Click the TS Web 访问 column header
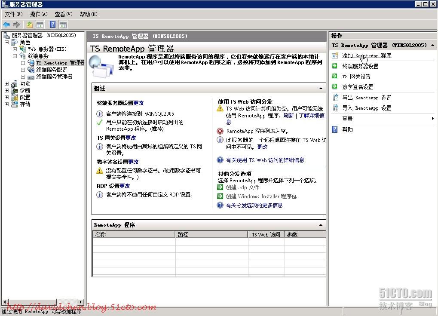The image size is (438, 316). click(266, 234)
